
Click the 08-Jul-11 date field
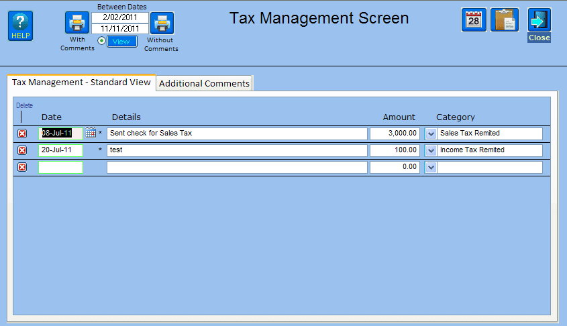tap(61, 133)
